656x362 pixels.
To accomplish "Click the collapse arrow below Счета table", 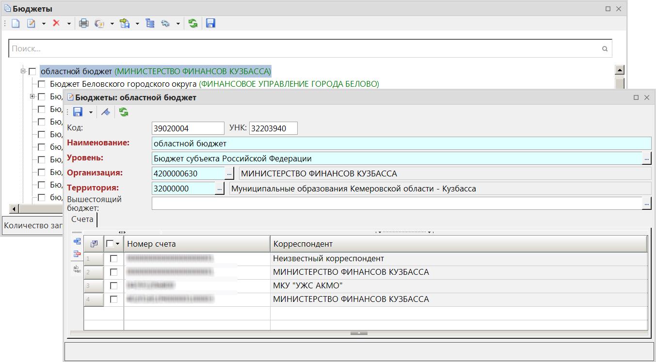I will (359, 333).
